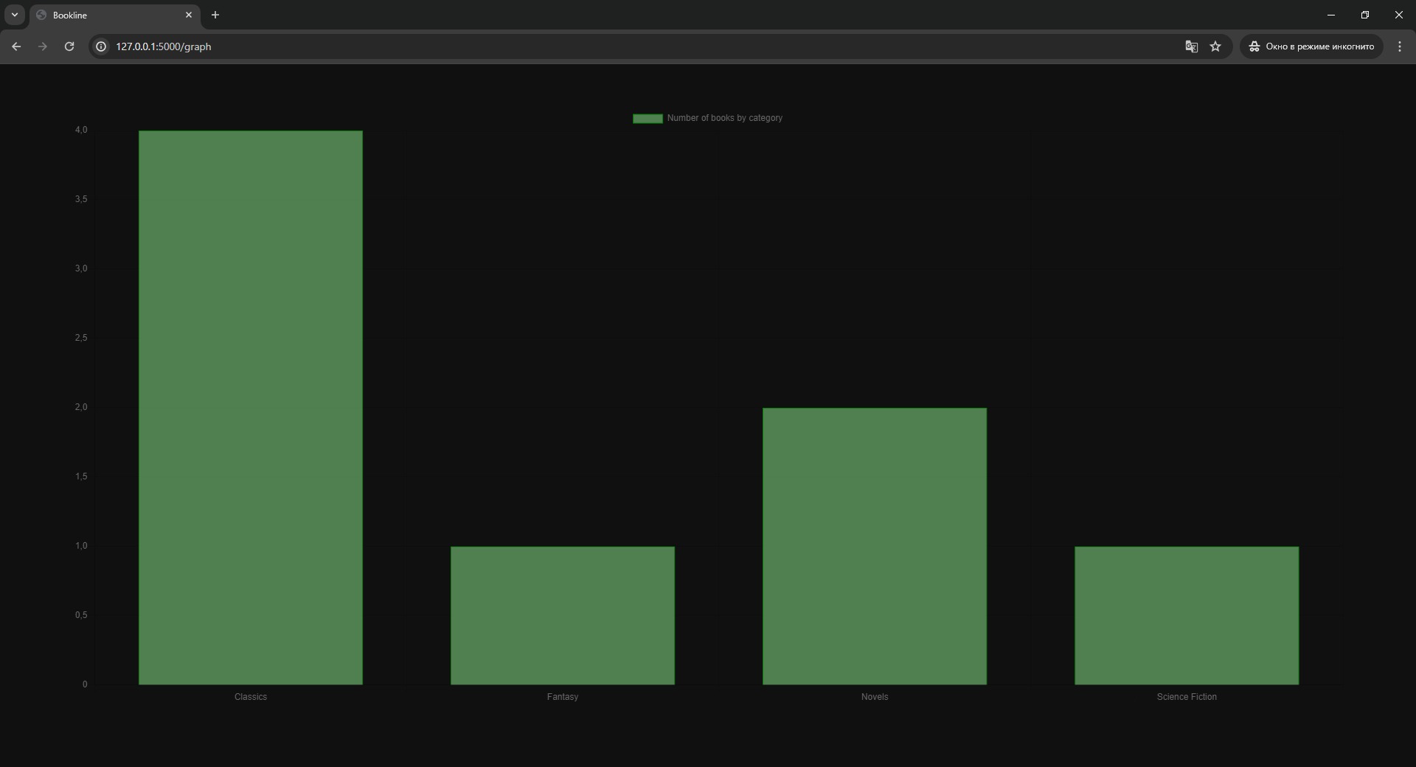1416x767 pixels.
Task: Click the translate page icon
Action: 1191,46
